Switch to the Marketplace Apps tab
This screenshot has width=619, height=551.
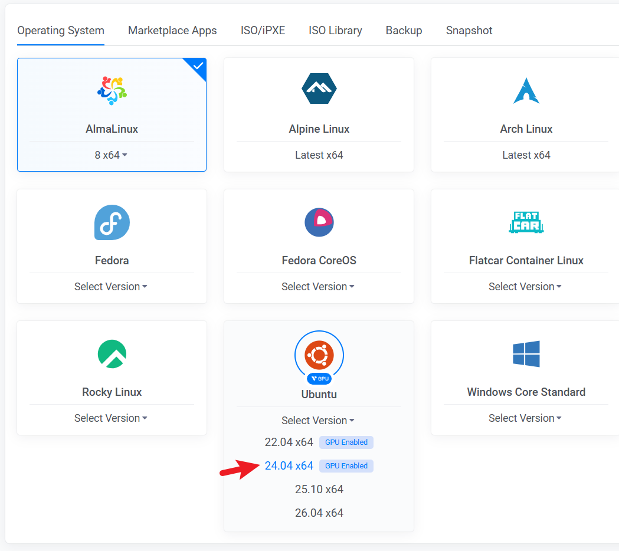[x=172, y=31]
